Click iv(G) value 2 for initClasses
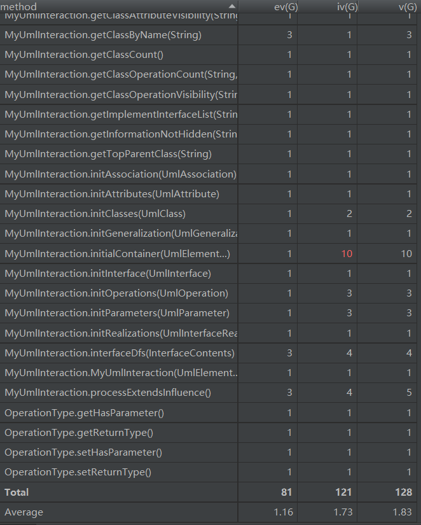This screenshot has height=525, width=421. pyautogui.click(x=349, y=214)
